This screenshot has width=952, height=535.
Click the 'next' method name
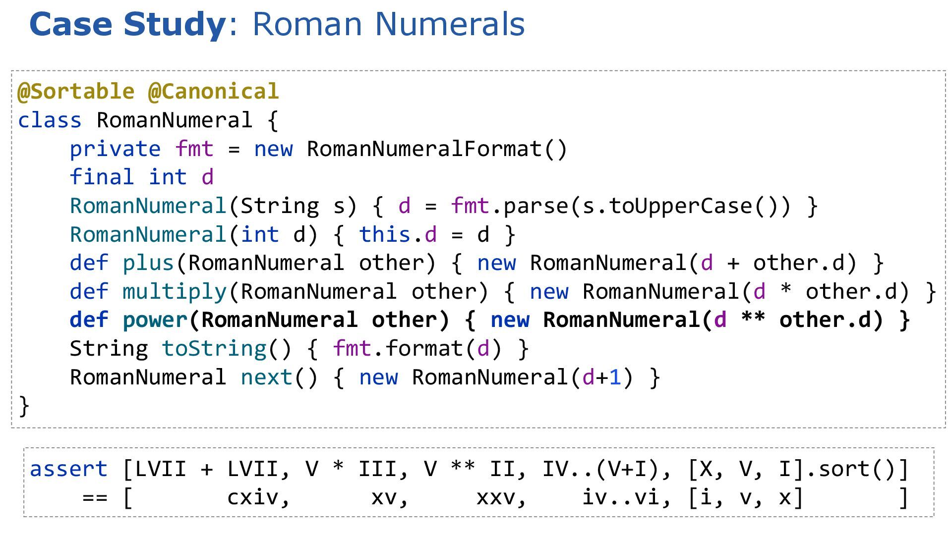pyautogui.click(x=266, y=377)
